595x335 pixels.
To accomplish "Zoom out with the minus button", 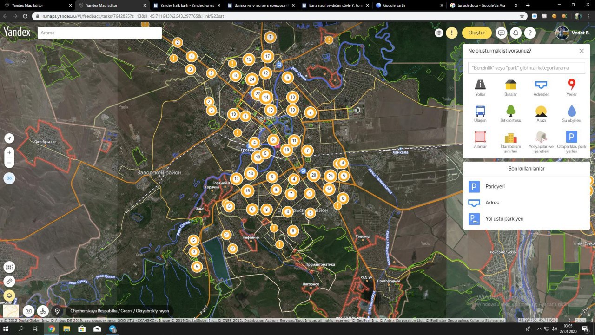I will pos(9,163).
